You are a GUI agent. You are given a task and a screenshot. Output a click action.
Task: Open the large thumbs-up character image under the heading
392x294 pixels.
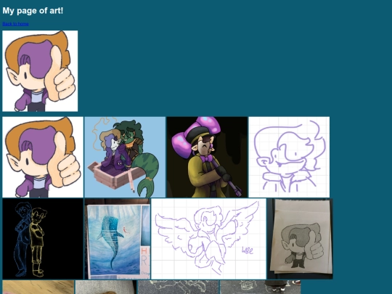point(40,71)
